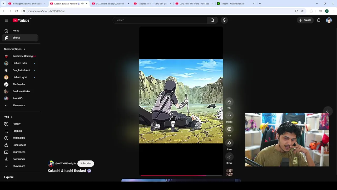Open ThePoysha subscription
The height and width of the screenshot is (190, 337).
20,84
